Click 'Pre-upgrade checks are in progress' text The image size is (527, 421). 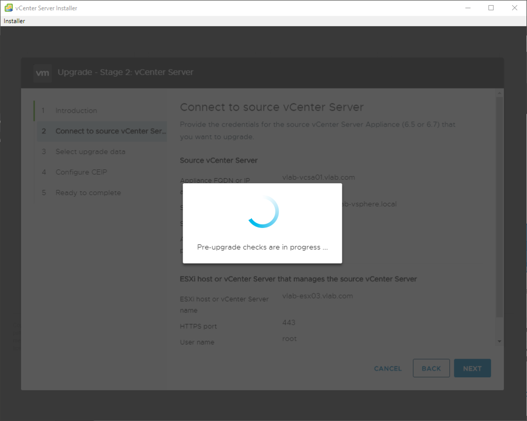click(262, 247)
